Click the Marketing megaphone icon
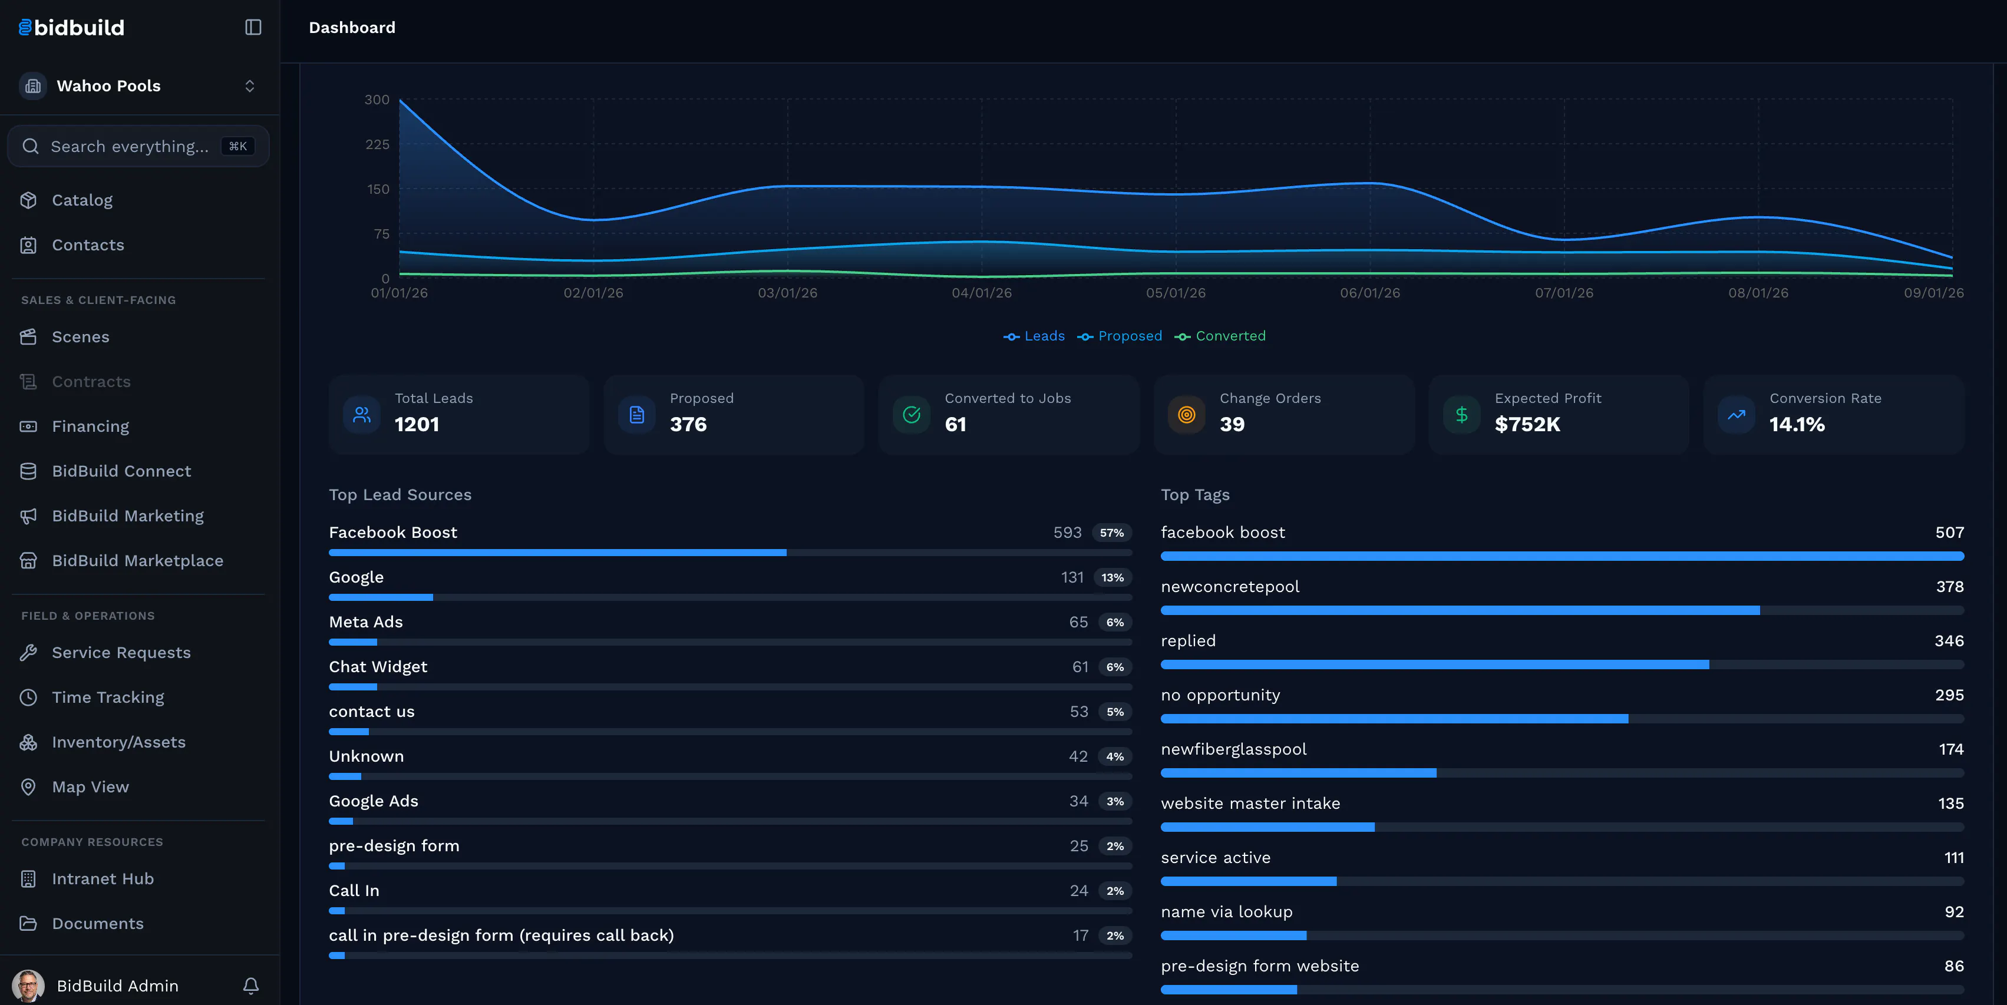Image resolution: width=2007 pixels, height=1005 pixels. (29, 515)
